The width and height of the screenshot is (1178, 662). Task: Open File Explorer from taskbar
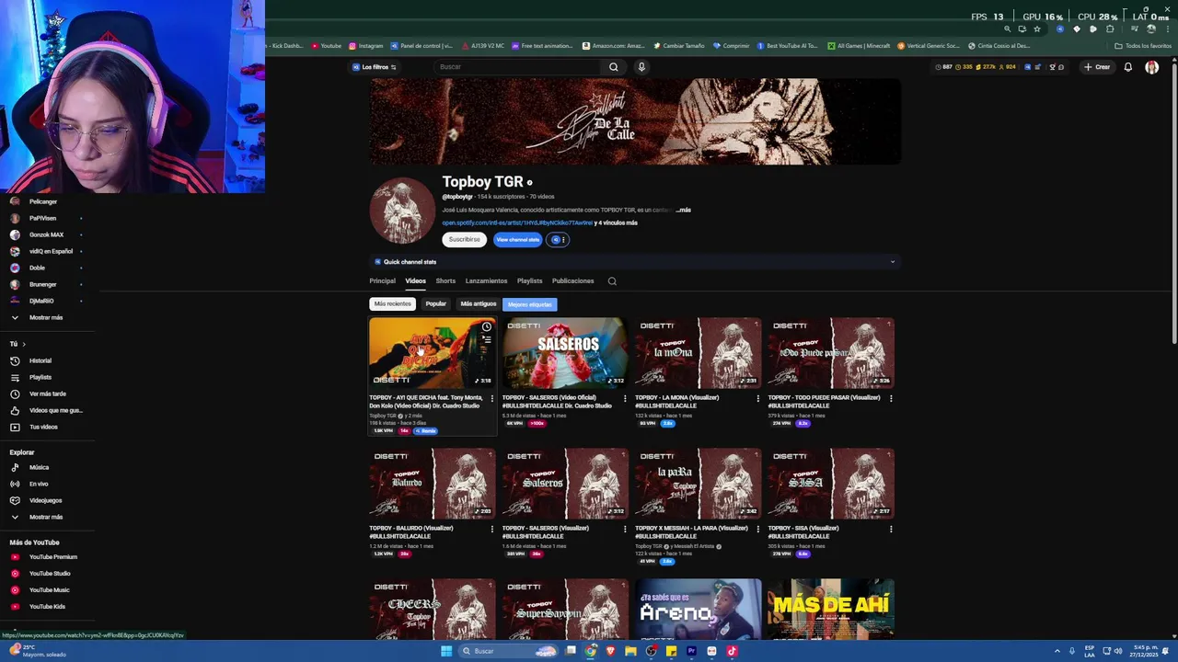630,651
